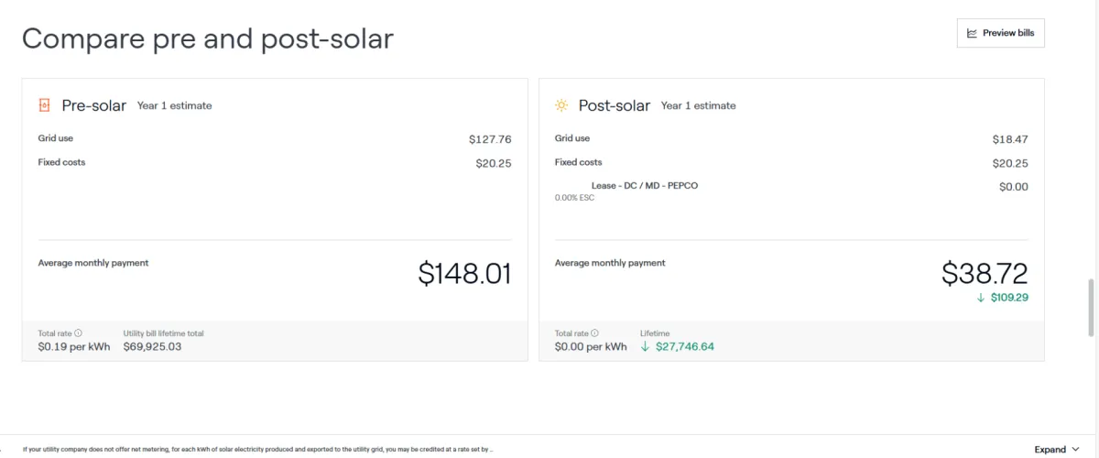Image resolution: width=1099 pixels, height=458 pixels.
Task: Click the chevron next to Expand
Action: tap(1075, 450)
